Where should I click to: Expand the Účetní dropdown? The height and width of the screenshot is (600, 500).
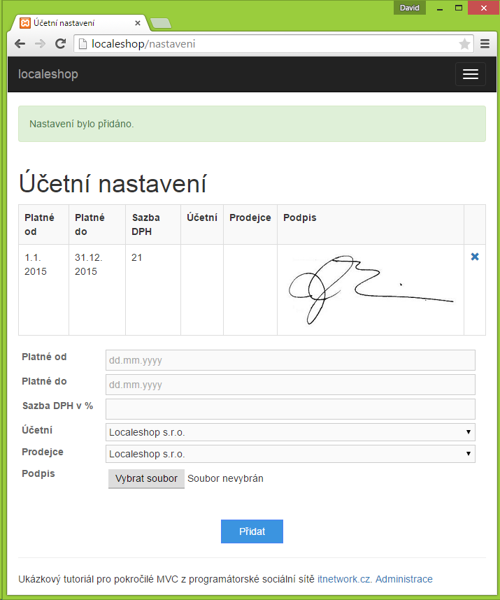pyautogui.click(x=290, y=432)
